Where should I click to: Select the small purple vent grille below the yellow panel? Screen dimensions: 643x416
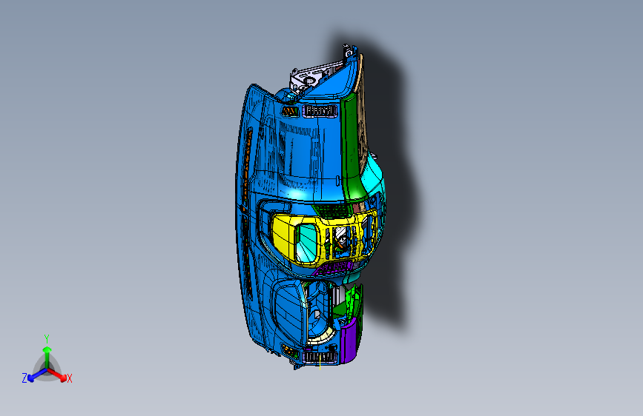click(x=334, y=268)
